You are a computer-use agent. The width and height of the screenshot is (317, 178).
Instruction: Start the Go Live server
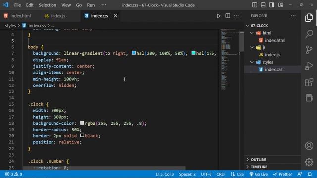click(x=259, y=174)
